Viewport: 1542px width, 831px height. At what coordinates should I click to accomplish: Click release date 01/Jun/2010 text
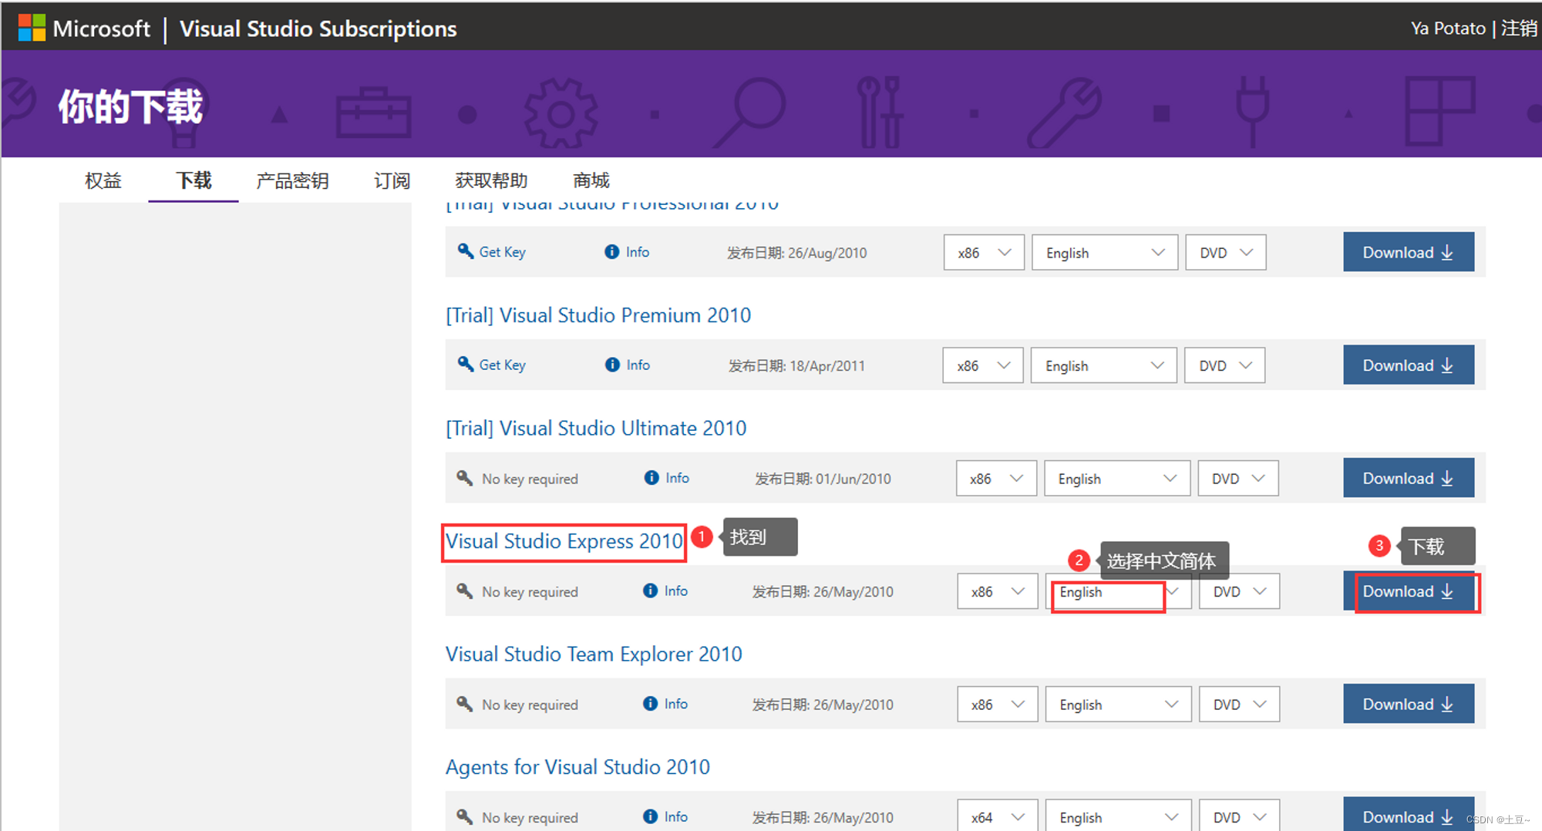pyautogui.click(x=823, y=479)
